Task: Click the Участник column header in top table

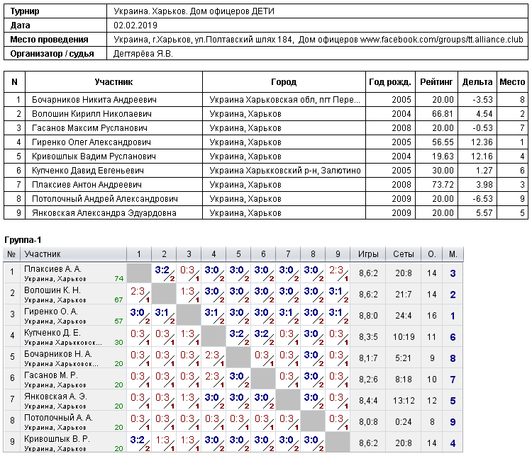Action: (113, 82)
